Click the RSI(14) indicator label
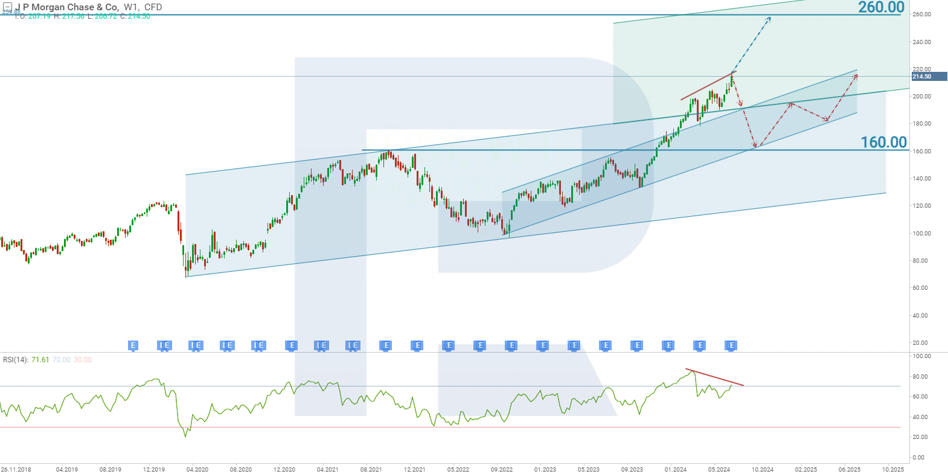 16,360
